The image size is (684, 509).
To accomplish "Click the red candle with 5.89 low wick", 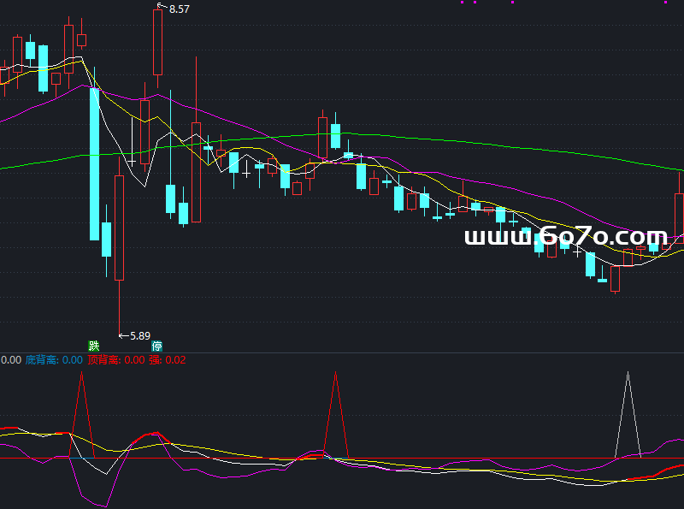I will click(119, 227).
